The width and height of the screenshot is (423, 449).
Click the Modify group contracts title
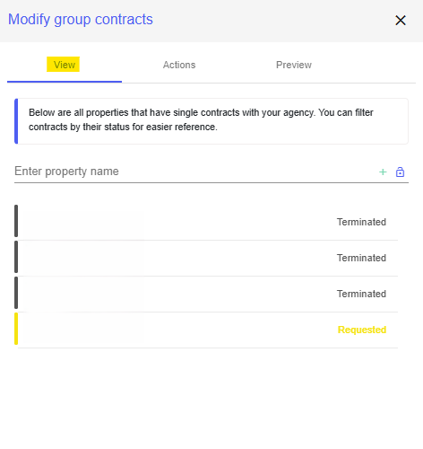81,20
